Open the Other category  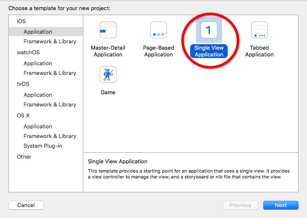click(24, 157)
